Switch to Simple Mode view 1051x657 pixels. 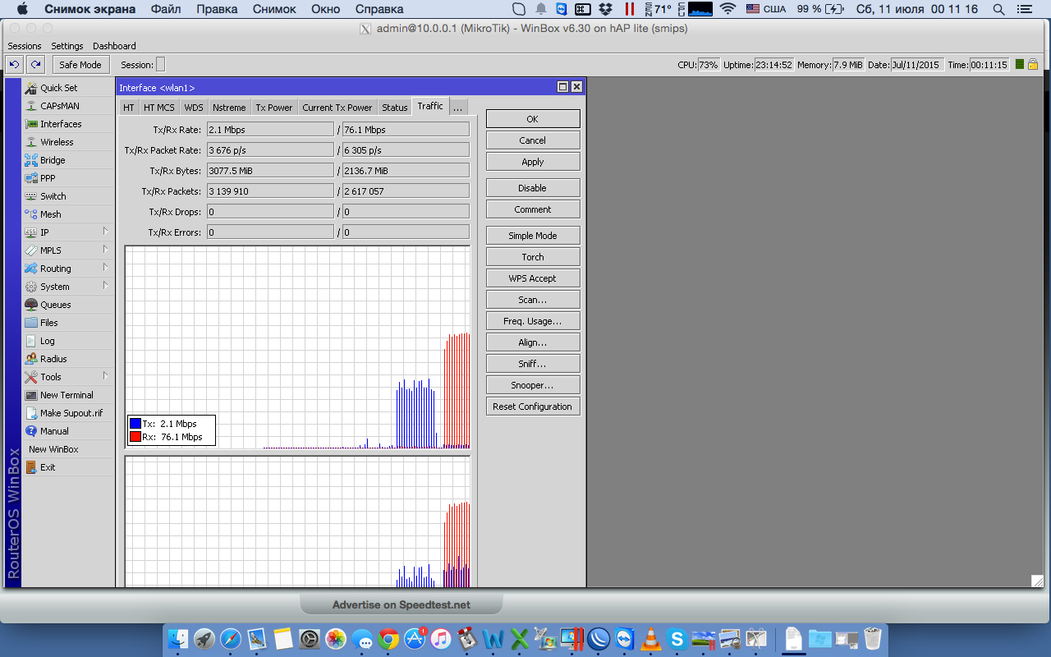coord(532,236)
